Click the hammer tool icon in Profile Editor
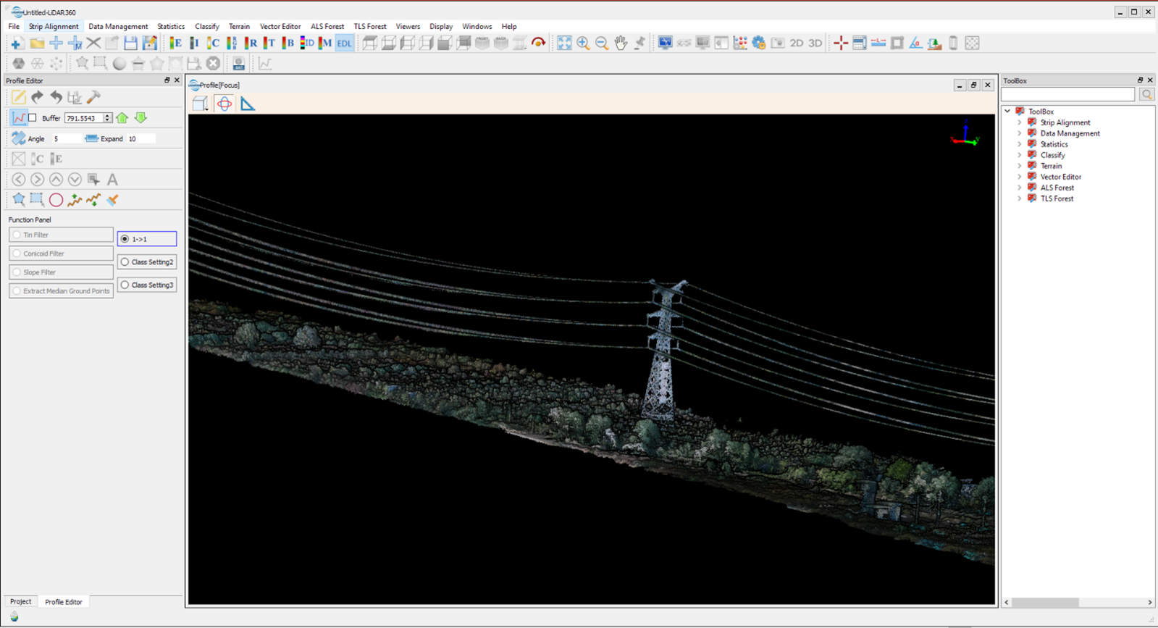 93,97
